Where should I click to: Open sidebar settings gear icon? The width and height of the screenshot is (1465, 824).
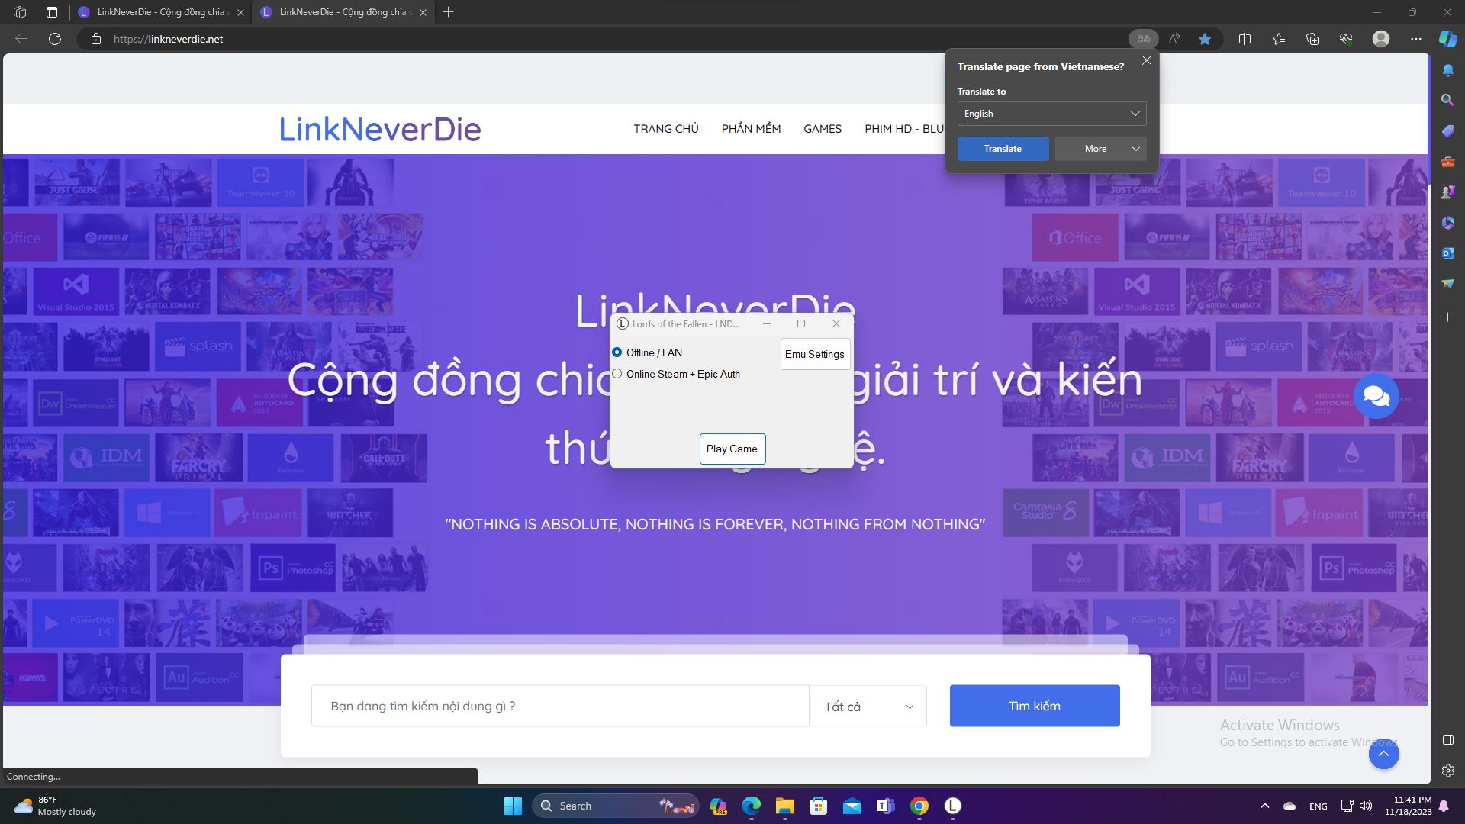[1447, 771]
